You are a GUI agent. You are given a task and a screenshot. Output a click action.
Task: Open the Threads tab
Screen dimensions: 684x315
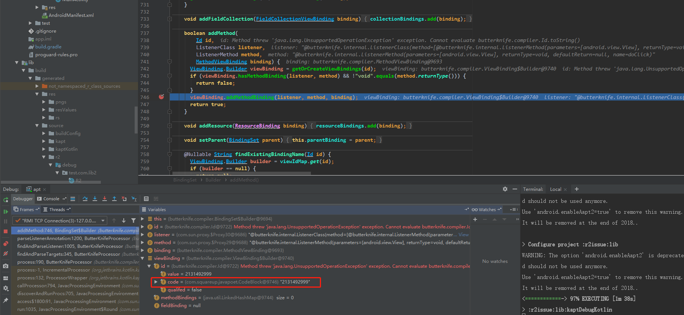[x=57, y=210]
